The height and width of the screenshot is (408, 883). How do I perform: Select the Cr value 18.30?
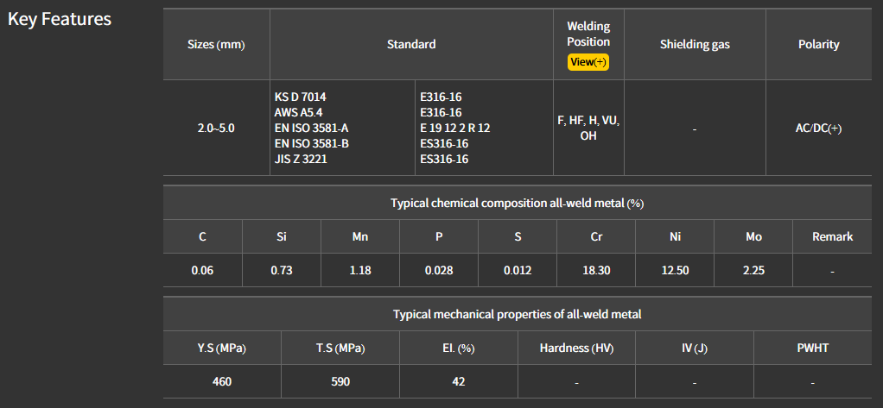coord(596,270)
